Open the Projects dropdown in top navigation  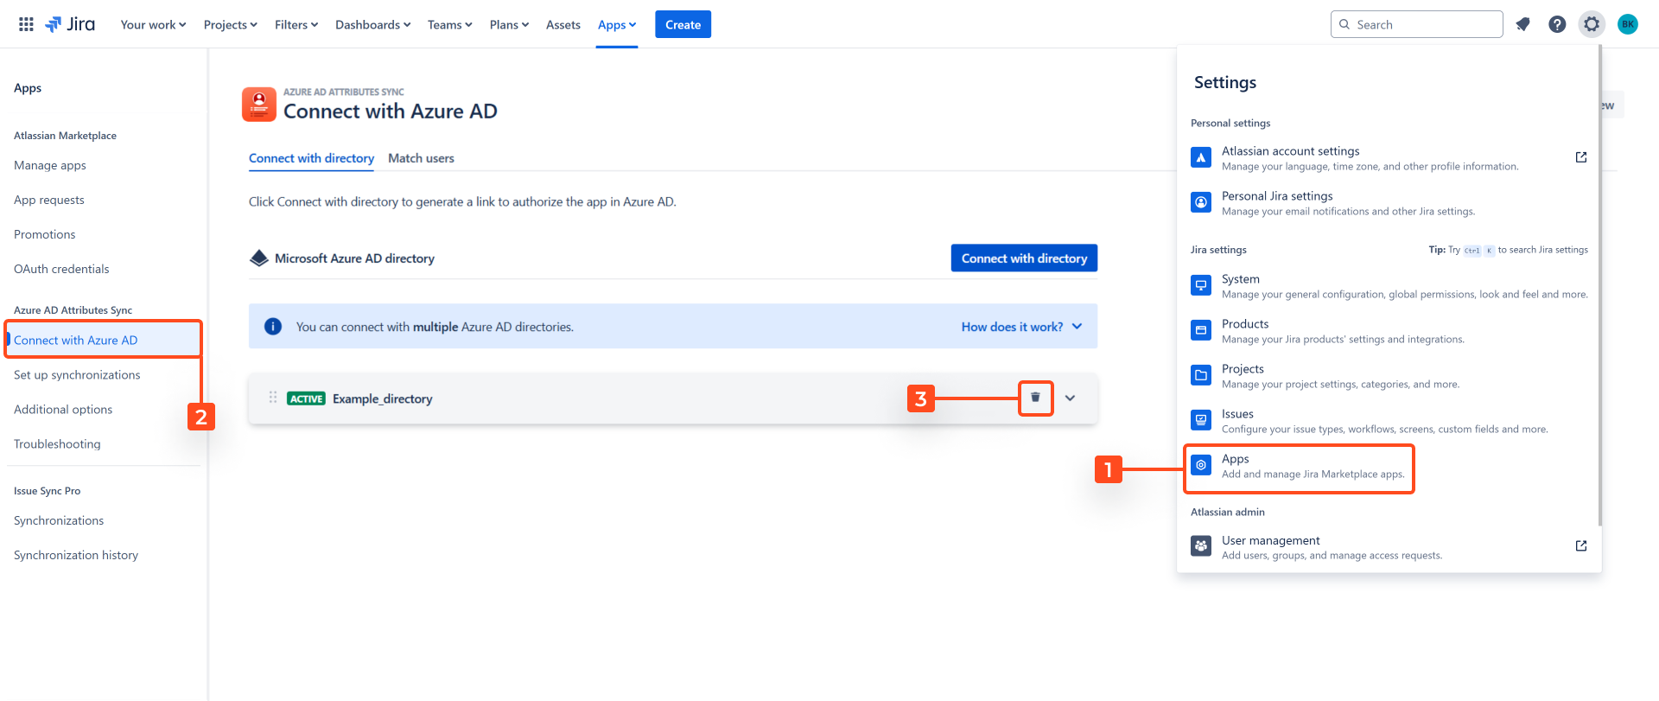click(x=230, y=24)
